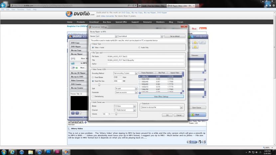Click the audio Volume slider handle
The width and height of the screenshot is (276, 155).
pos(116,114)
